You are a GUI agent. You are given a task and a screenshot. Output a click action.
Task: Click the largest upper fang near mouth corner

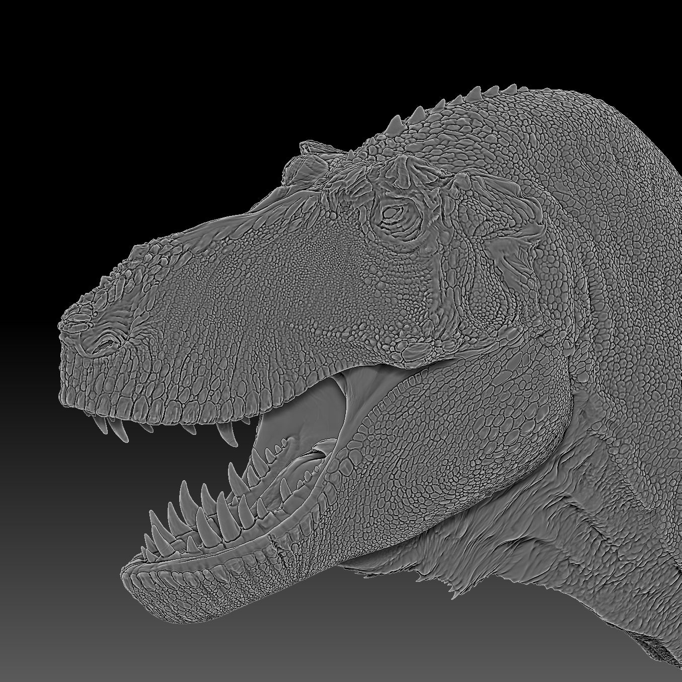pos(231,432)
